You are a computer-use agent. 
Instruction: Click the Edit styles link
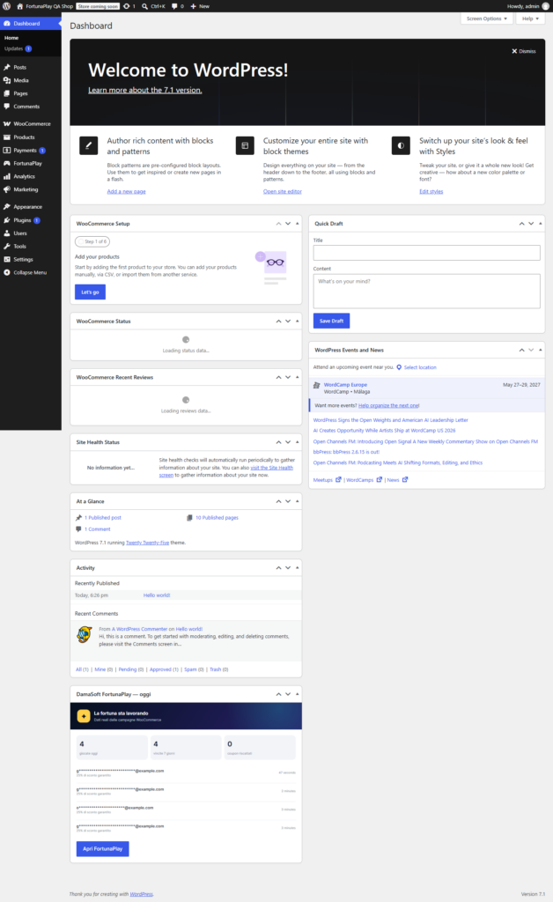pos(431,191)
